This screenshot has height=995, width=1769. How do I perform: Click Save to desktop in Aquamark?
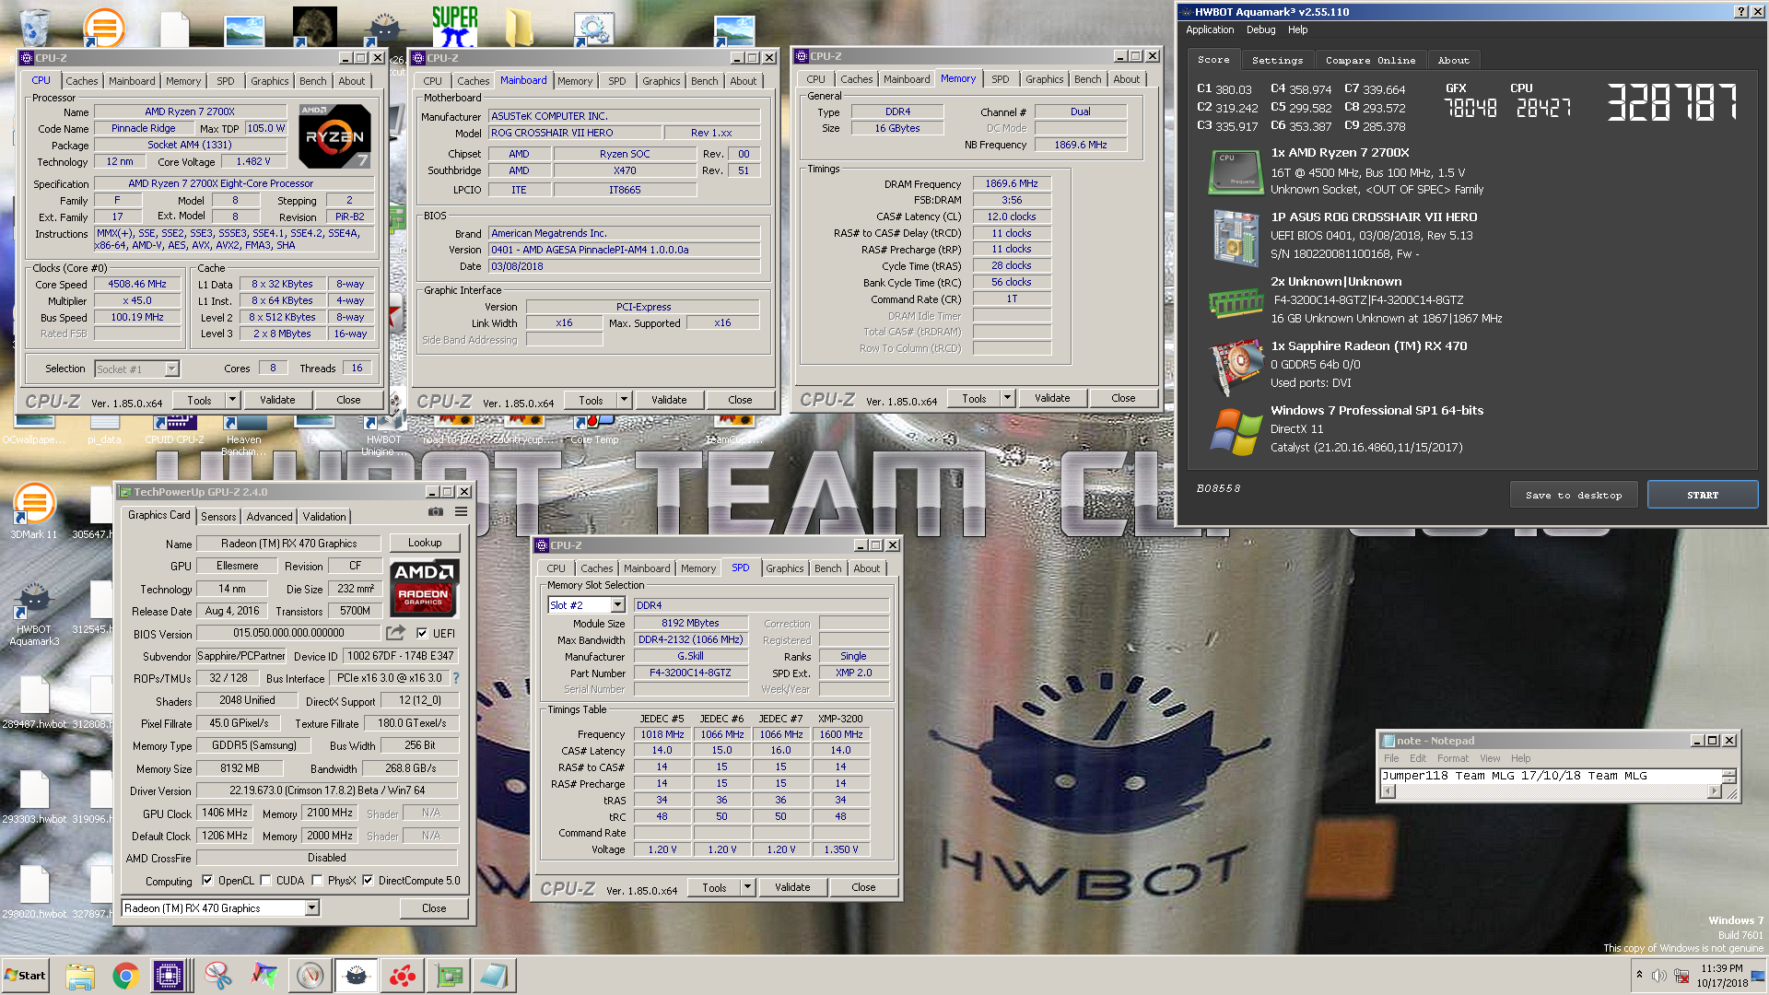(1573, 495)
